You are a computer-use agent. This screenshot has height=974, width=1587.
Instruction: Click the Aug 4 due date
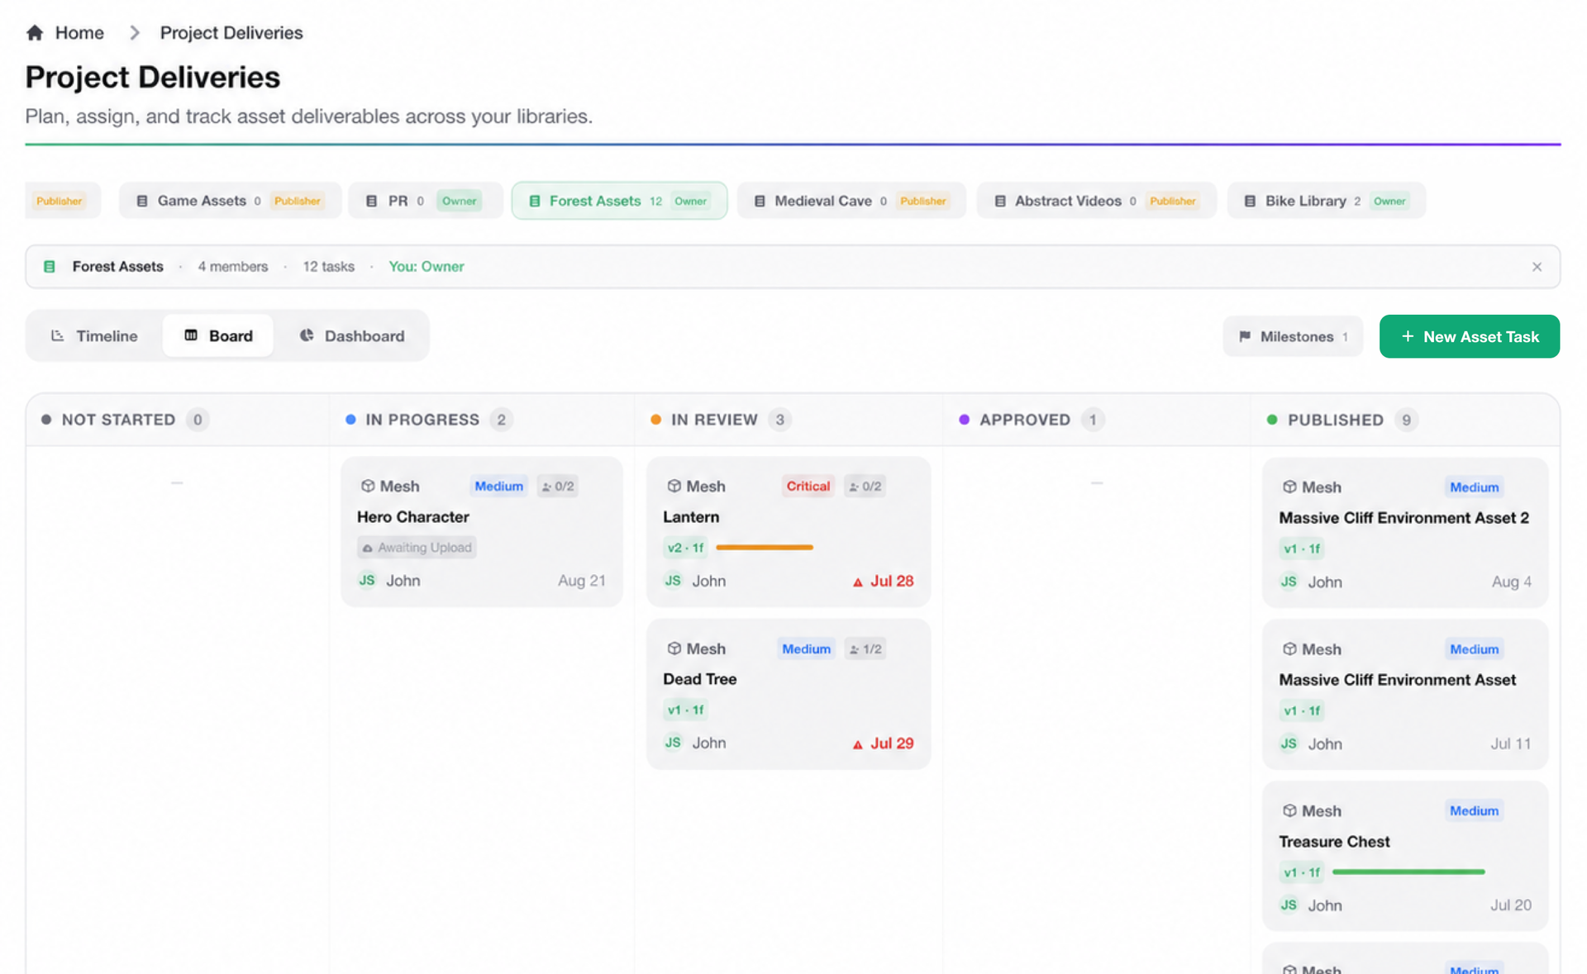click(x=1511, y=582)
